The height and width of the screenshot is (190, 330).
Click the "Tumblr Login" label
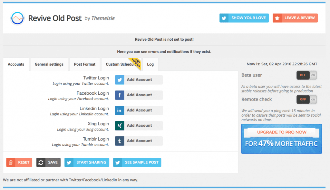tap(96, 139)
